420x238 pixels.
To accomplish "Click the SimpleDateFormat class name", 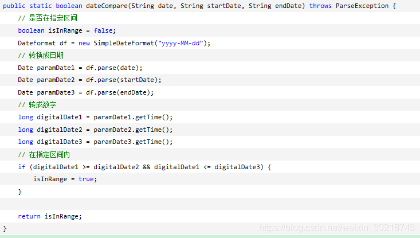I will pyautogui.click(x=124, y=43).
